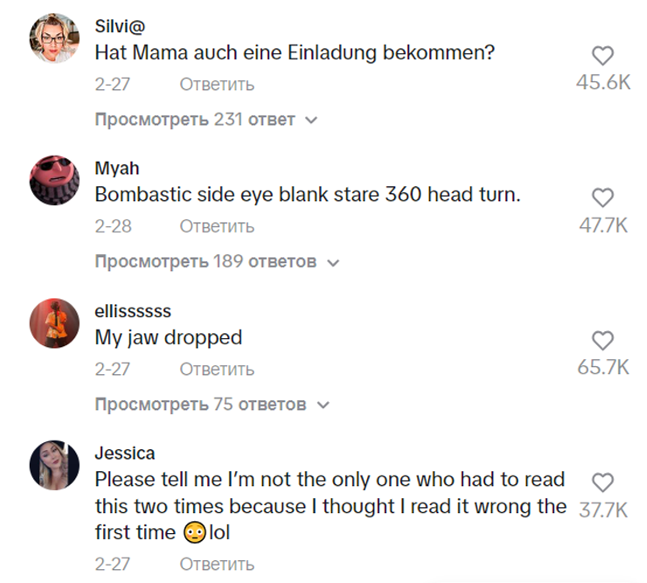Visit the ellissssss username link
The height and width of the screenshot is (583, 647).
pos(133,311)
